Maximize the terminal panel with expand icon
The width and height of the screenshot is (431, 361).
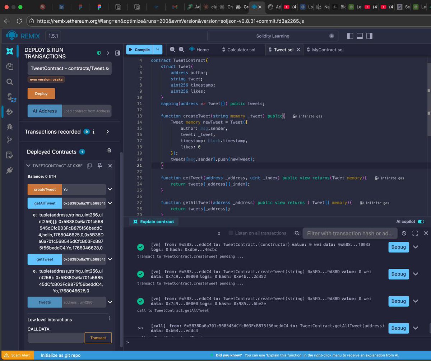(415, 233)
